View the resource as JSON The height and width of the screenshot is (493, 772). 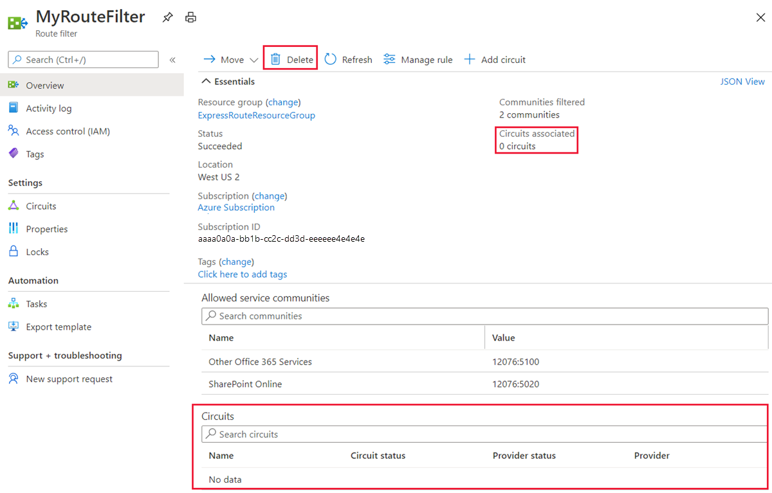coord(742,82)
